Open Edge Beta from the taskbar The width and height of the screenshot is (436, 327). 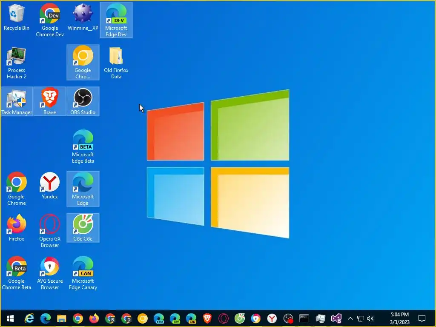[x=159, y=318]
